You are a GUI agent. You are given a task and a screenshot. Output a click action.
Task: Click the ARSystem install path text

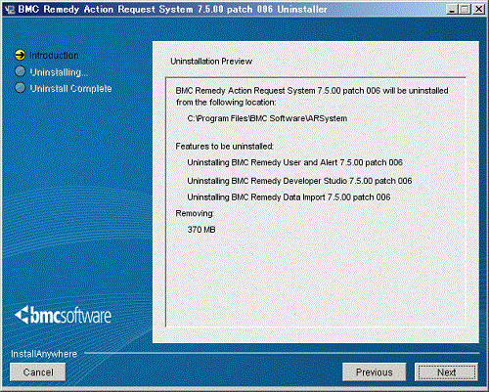coord(267,118)
